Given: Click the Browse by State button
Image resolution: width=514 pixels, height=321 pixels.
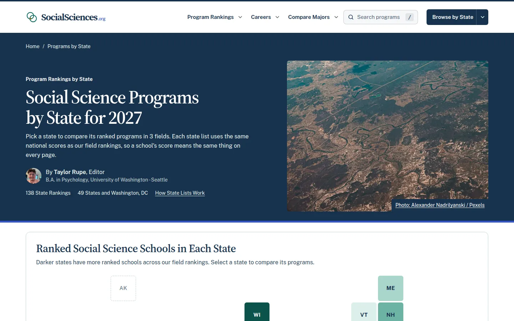Looking at the screenshot, I should coord(452,17).
